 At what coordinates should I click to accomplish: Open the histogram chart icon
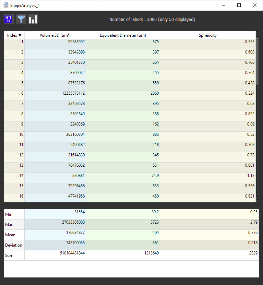33,19
